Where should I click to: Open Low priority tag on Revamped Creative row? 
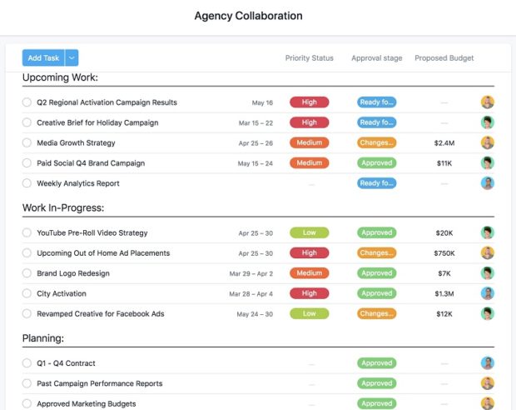tap(309, 314)
